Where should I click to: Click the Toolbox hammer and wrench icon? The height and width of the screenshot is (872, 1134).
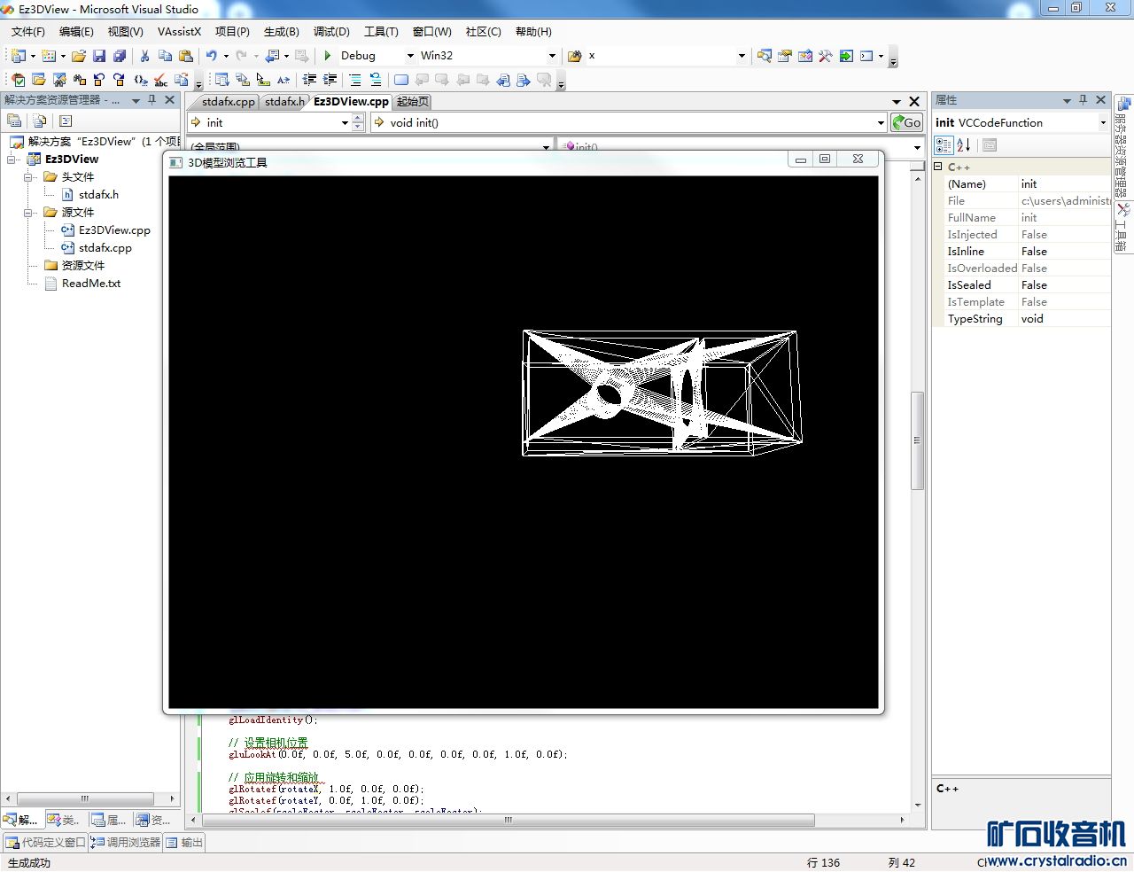tap(826, 56)
